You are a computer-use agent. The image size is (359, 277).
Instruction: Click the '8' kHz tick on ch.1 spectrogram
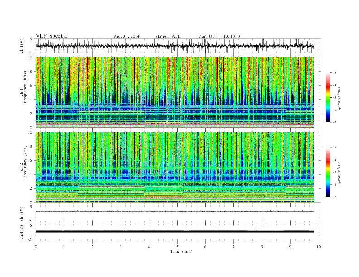(32, 72)
